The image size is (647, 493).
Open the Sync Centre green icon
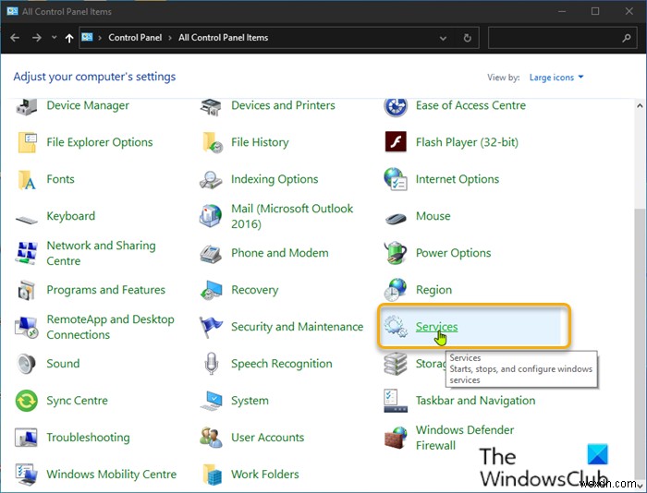tap(27, 401)
